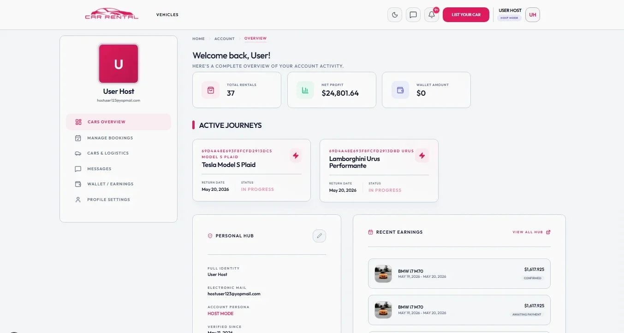Edit Personal Hub with pencil icon
The height and width of the screenshot is (333, 624).
pyautogui.click(x=319, y=236)
